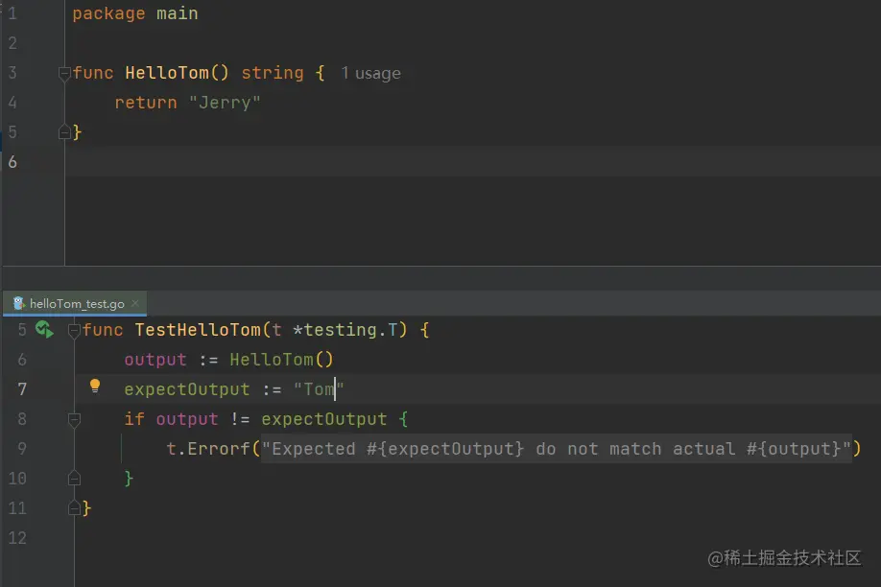This screenshot has height=587, width=881.
Task: Close the helloTom_test.go tab
Action: [135, 303]
